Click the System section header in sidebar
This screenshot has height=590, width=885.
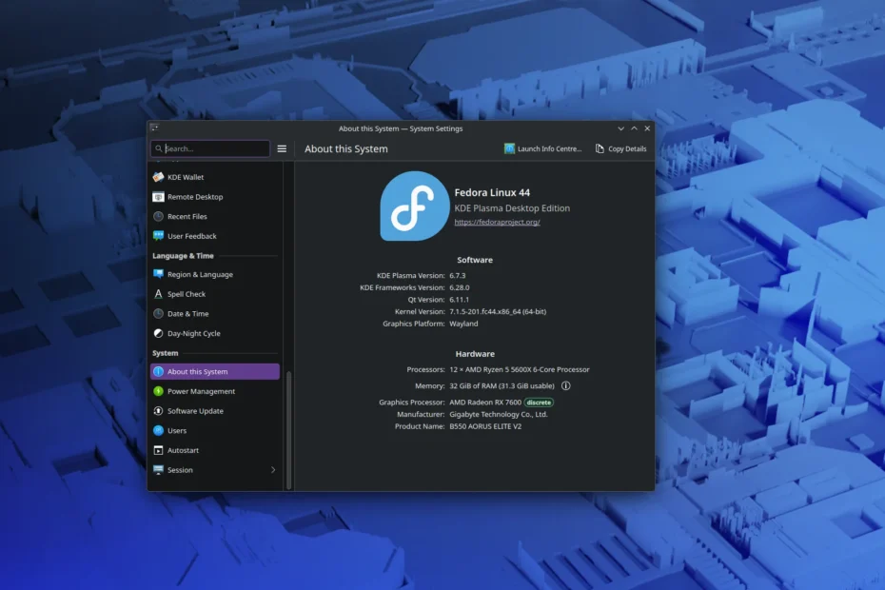click(165, 353)
